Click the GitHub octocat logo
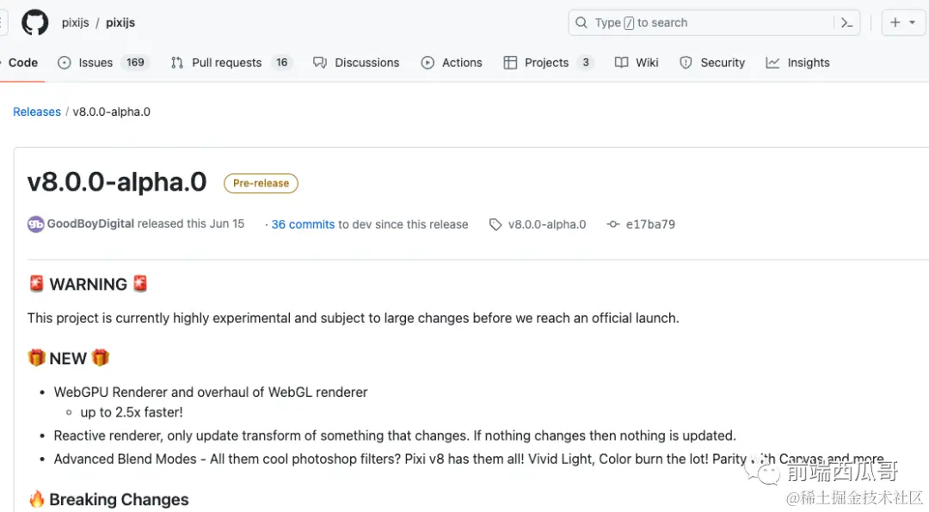Viewport: 929px width, 512px height. coord(35,22)
